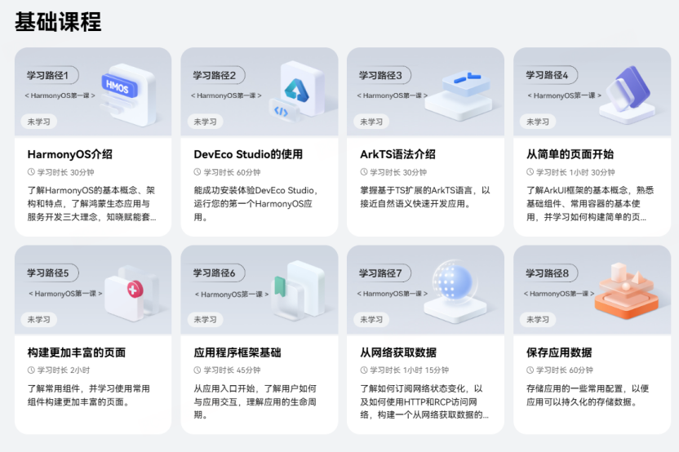Click description starting 了解HarmonyOS的基本概念
The width and height of the screenshot is (679, 452).
coord(91,203)
